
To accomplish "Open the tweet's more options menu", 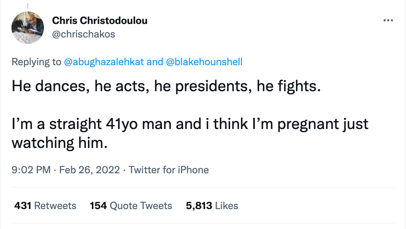I will pos(388,21).
